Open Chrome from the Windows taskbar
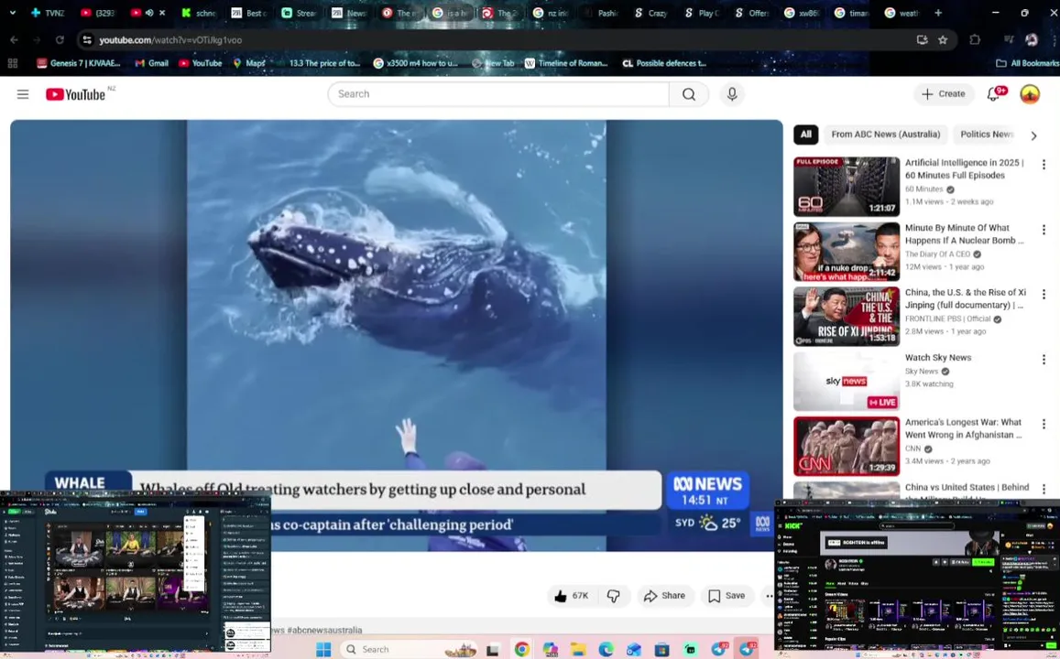 tap(521, 649)
